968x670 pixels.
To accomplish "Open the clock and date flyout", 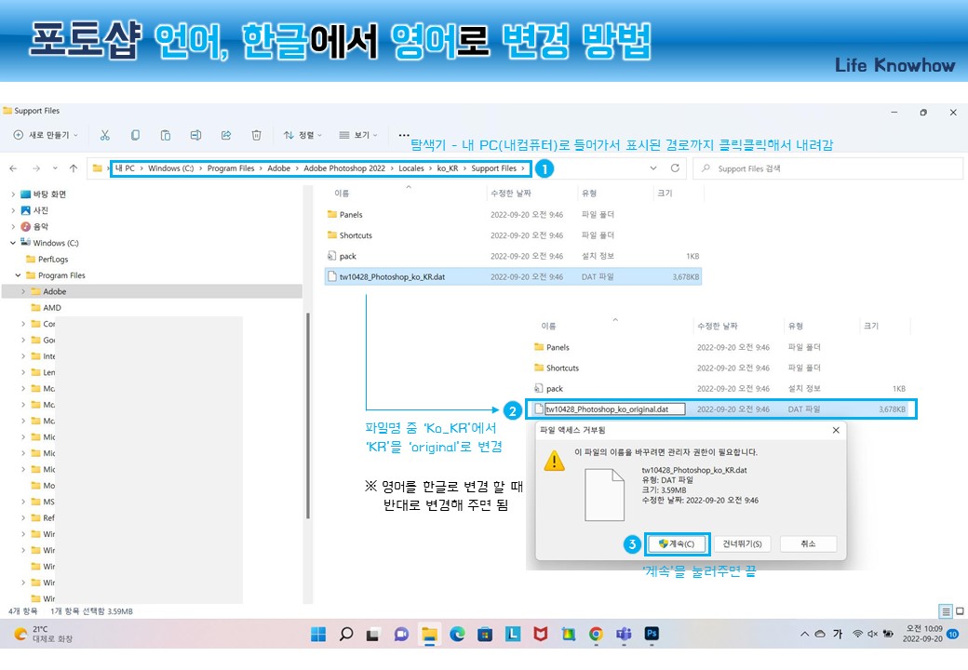I will (x=923, y=634).
